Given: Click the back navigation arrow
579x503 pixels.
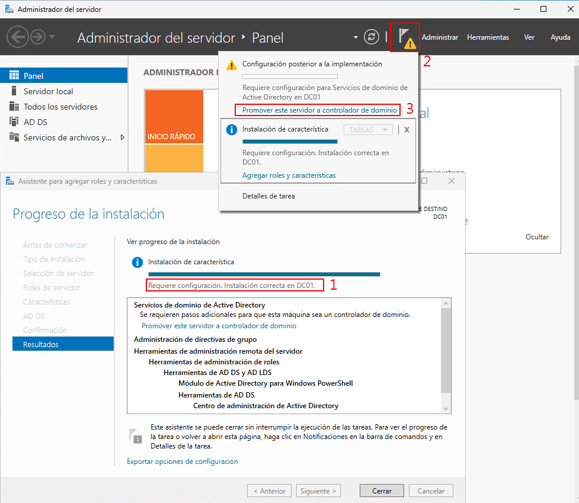Looking at the screenshot, I should 17,37.
